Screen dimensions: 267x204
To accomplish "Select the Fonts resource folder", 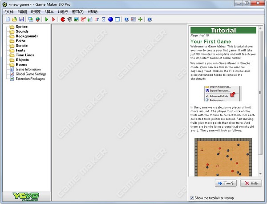I will [x=20, y=51].
